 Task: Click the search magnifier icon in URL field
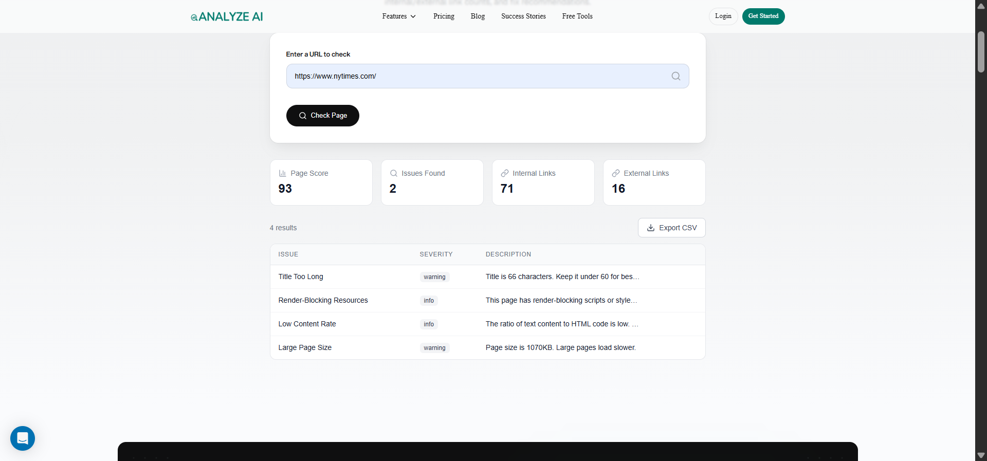tap(676, 76)
